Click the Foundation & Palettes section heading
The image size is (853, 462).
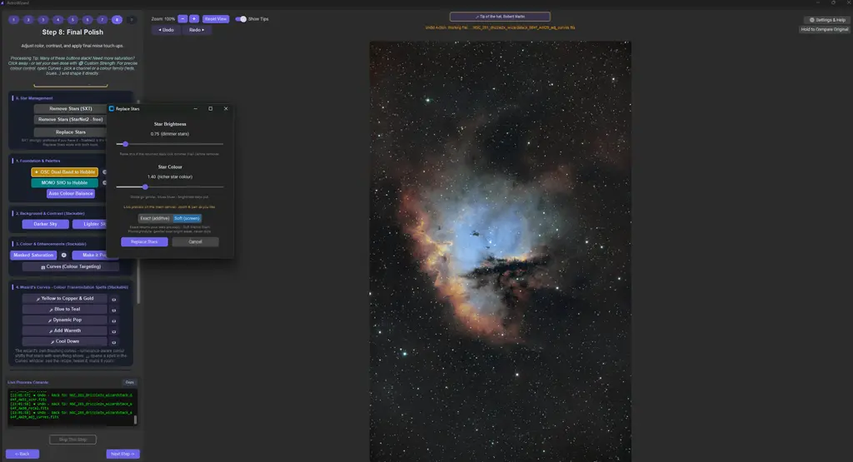pyautogui.click(x=38, y=161)
